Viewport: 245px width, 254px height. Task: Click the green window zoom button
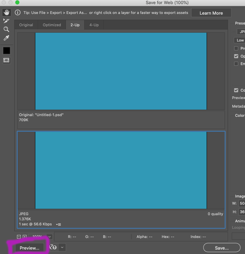click(17, 2)
